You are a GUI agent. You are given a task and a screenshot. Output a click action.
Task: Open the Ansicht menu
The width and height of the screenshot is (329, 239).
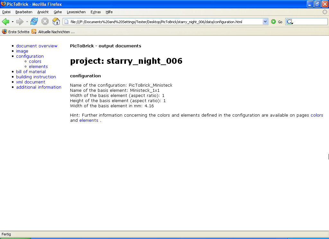43,12
